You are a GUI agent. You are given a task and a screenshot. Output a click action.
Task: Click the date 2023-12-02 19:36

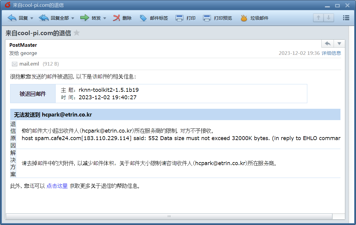pos(299,53)
